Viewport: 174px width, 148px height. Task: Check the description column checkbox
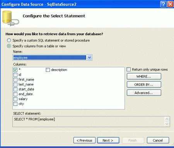[48, 70]
